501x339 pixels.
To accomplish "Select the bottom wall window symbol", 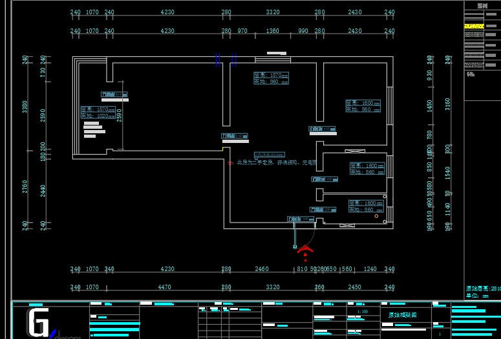I will click(x=347, y=224).
